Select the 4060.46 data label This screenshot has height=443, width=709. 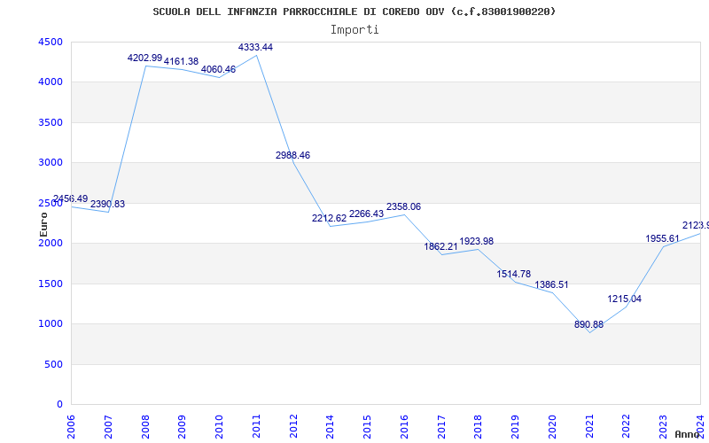point(218,70)
